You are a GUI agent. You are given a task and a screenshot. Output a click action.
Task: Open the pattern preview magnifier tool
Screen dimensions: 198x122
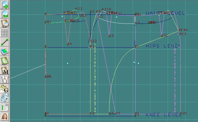5,23
